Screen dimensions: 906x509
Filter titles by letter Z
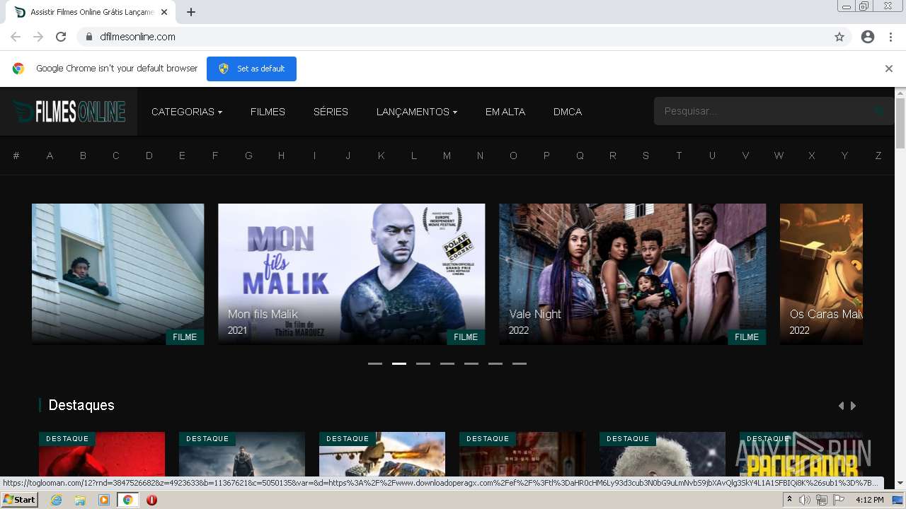pos(878,156)
